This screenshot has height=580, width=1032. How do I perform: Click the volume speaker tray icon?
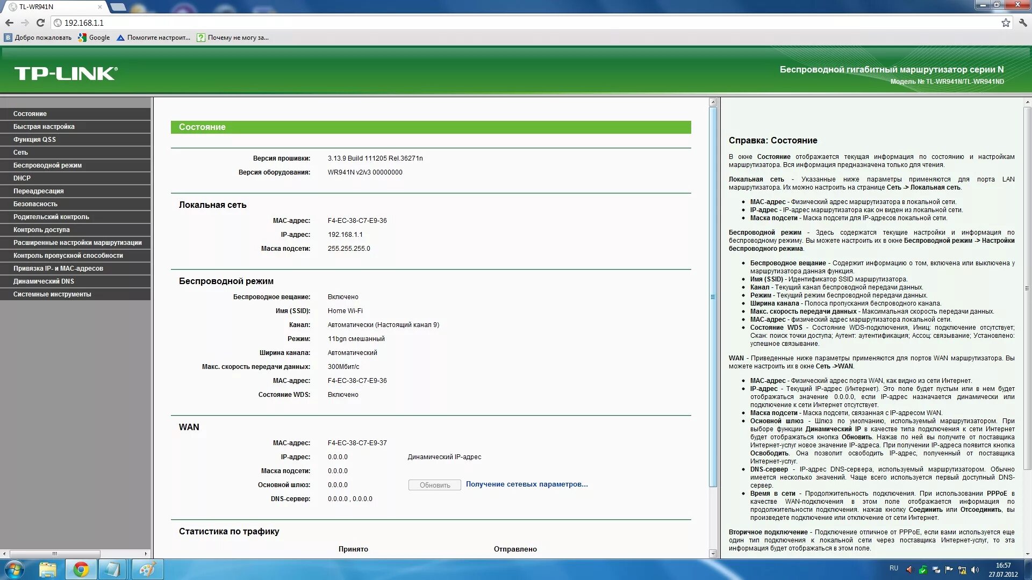(974, 570)
